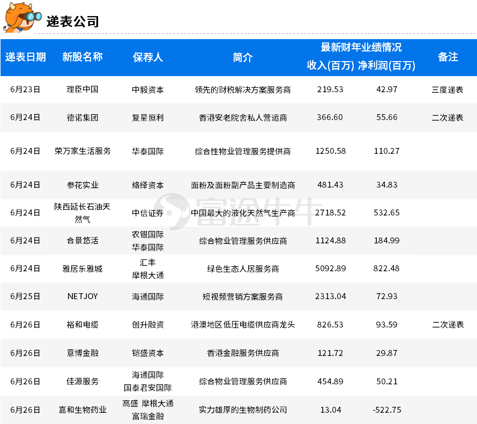Viewport: 477px width, 424px height.
Task: Click the 新股名称 column header
Action: 83,57
